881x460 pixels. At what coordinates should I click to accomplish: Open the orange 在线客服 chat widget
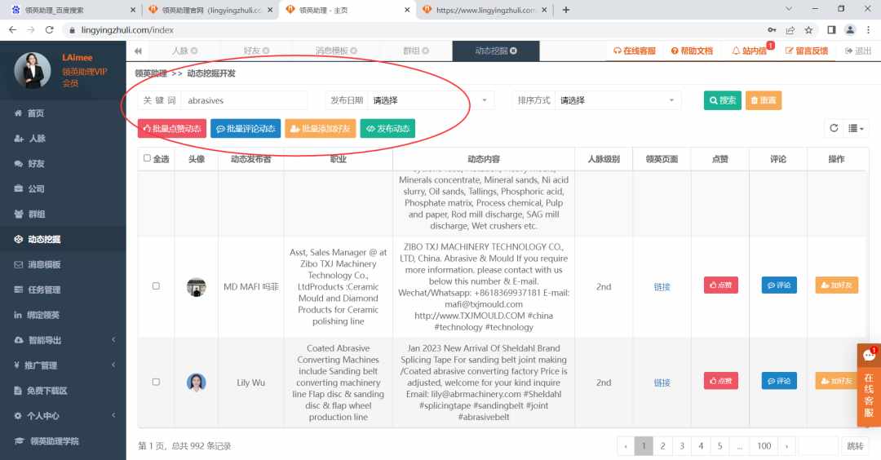tap(869, 385)
